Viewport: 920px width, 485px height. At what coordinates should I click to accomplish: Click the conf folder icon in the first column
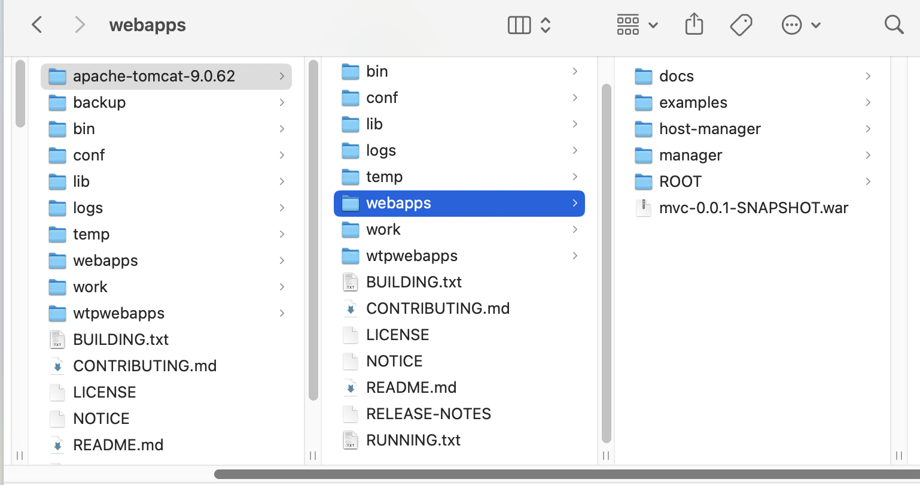click(x=57, y=155)
